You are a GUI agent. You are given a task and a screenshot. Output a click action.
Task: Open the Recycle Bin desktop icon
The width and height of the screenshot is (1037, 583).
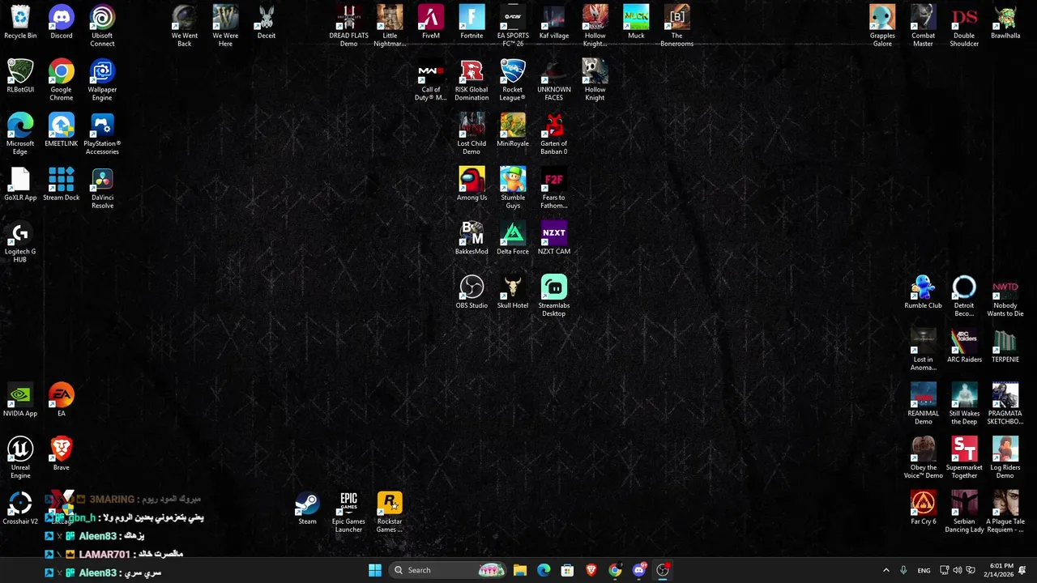coord(20,22)
